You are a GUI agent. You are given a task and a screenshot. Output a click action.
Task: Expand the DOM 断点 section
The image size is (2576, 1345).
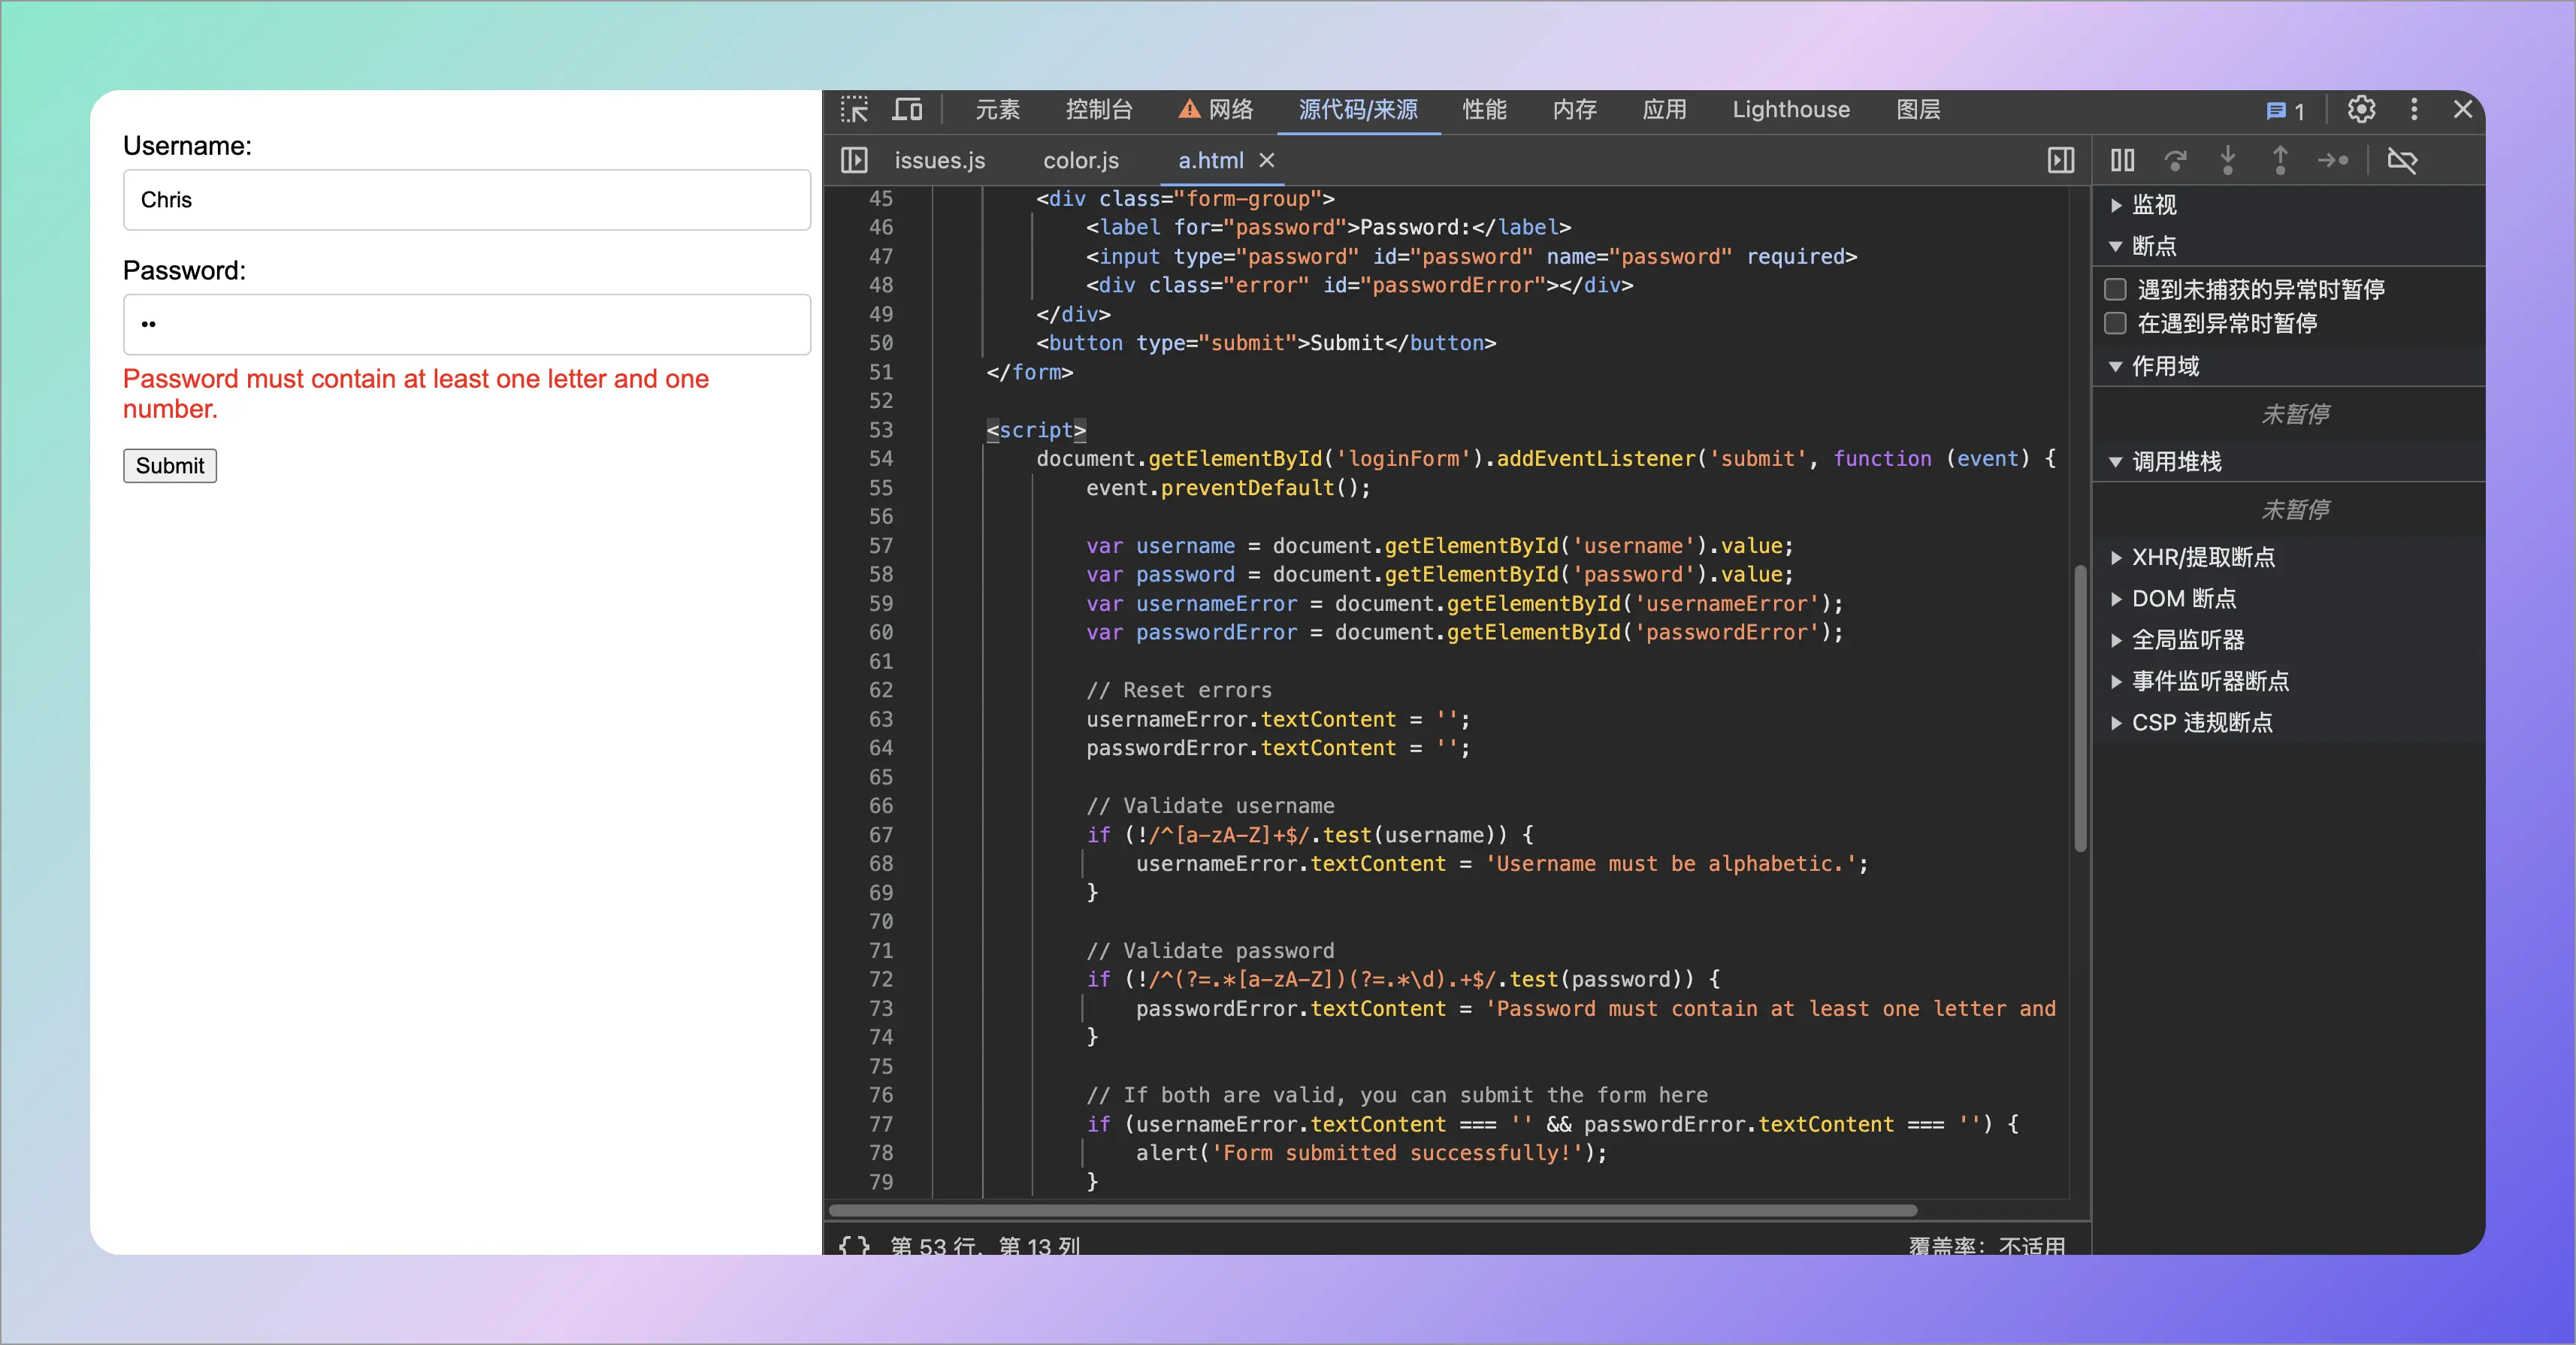(2183, 598)
